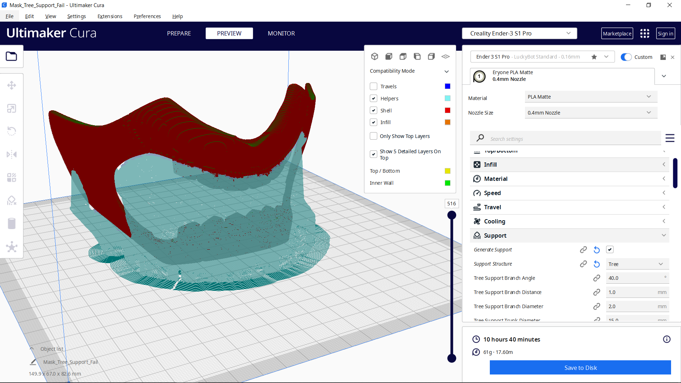Expand the Cooling settings section
The width and height of the screenshot is (681, 383).
coord(569,221)
